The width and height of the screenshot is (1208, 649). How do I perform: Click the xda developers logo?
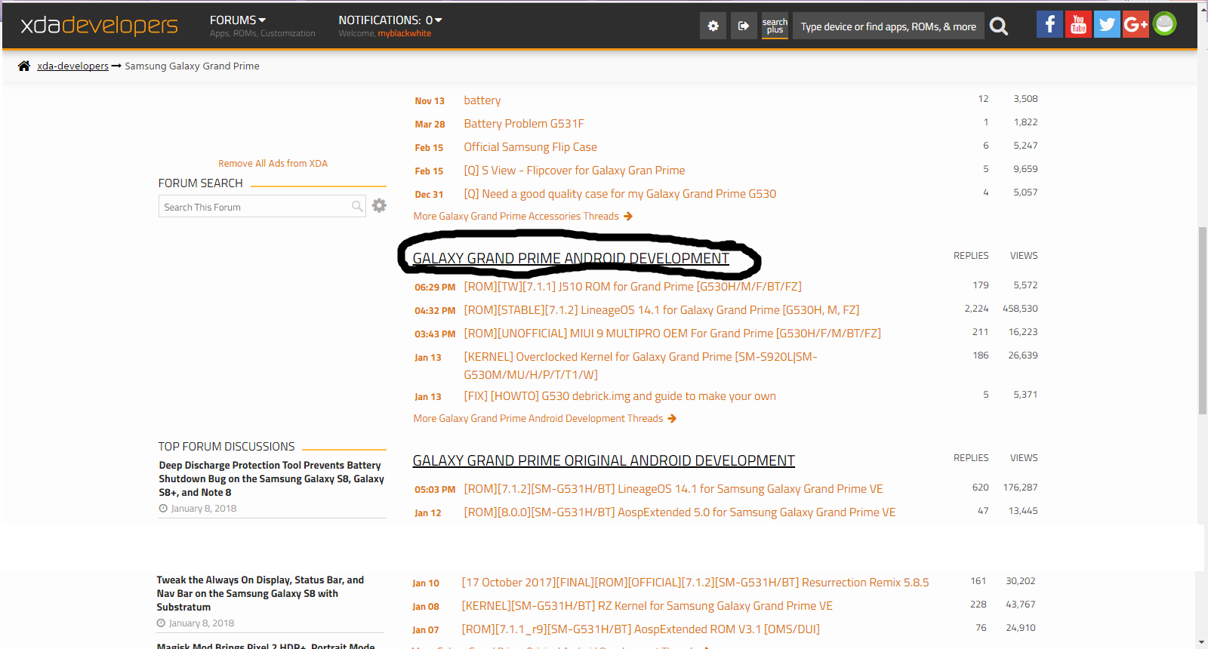(99, 25)
